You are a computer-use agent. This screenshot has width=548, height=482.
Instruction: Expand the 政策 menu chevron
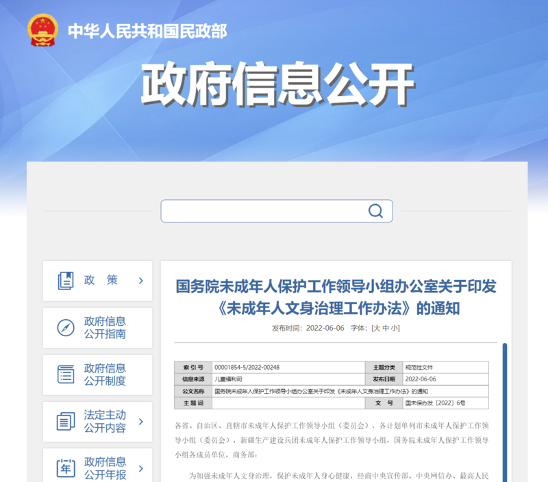(x=140, y=280)
